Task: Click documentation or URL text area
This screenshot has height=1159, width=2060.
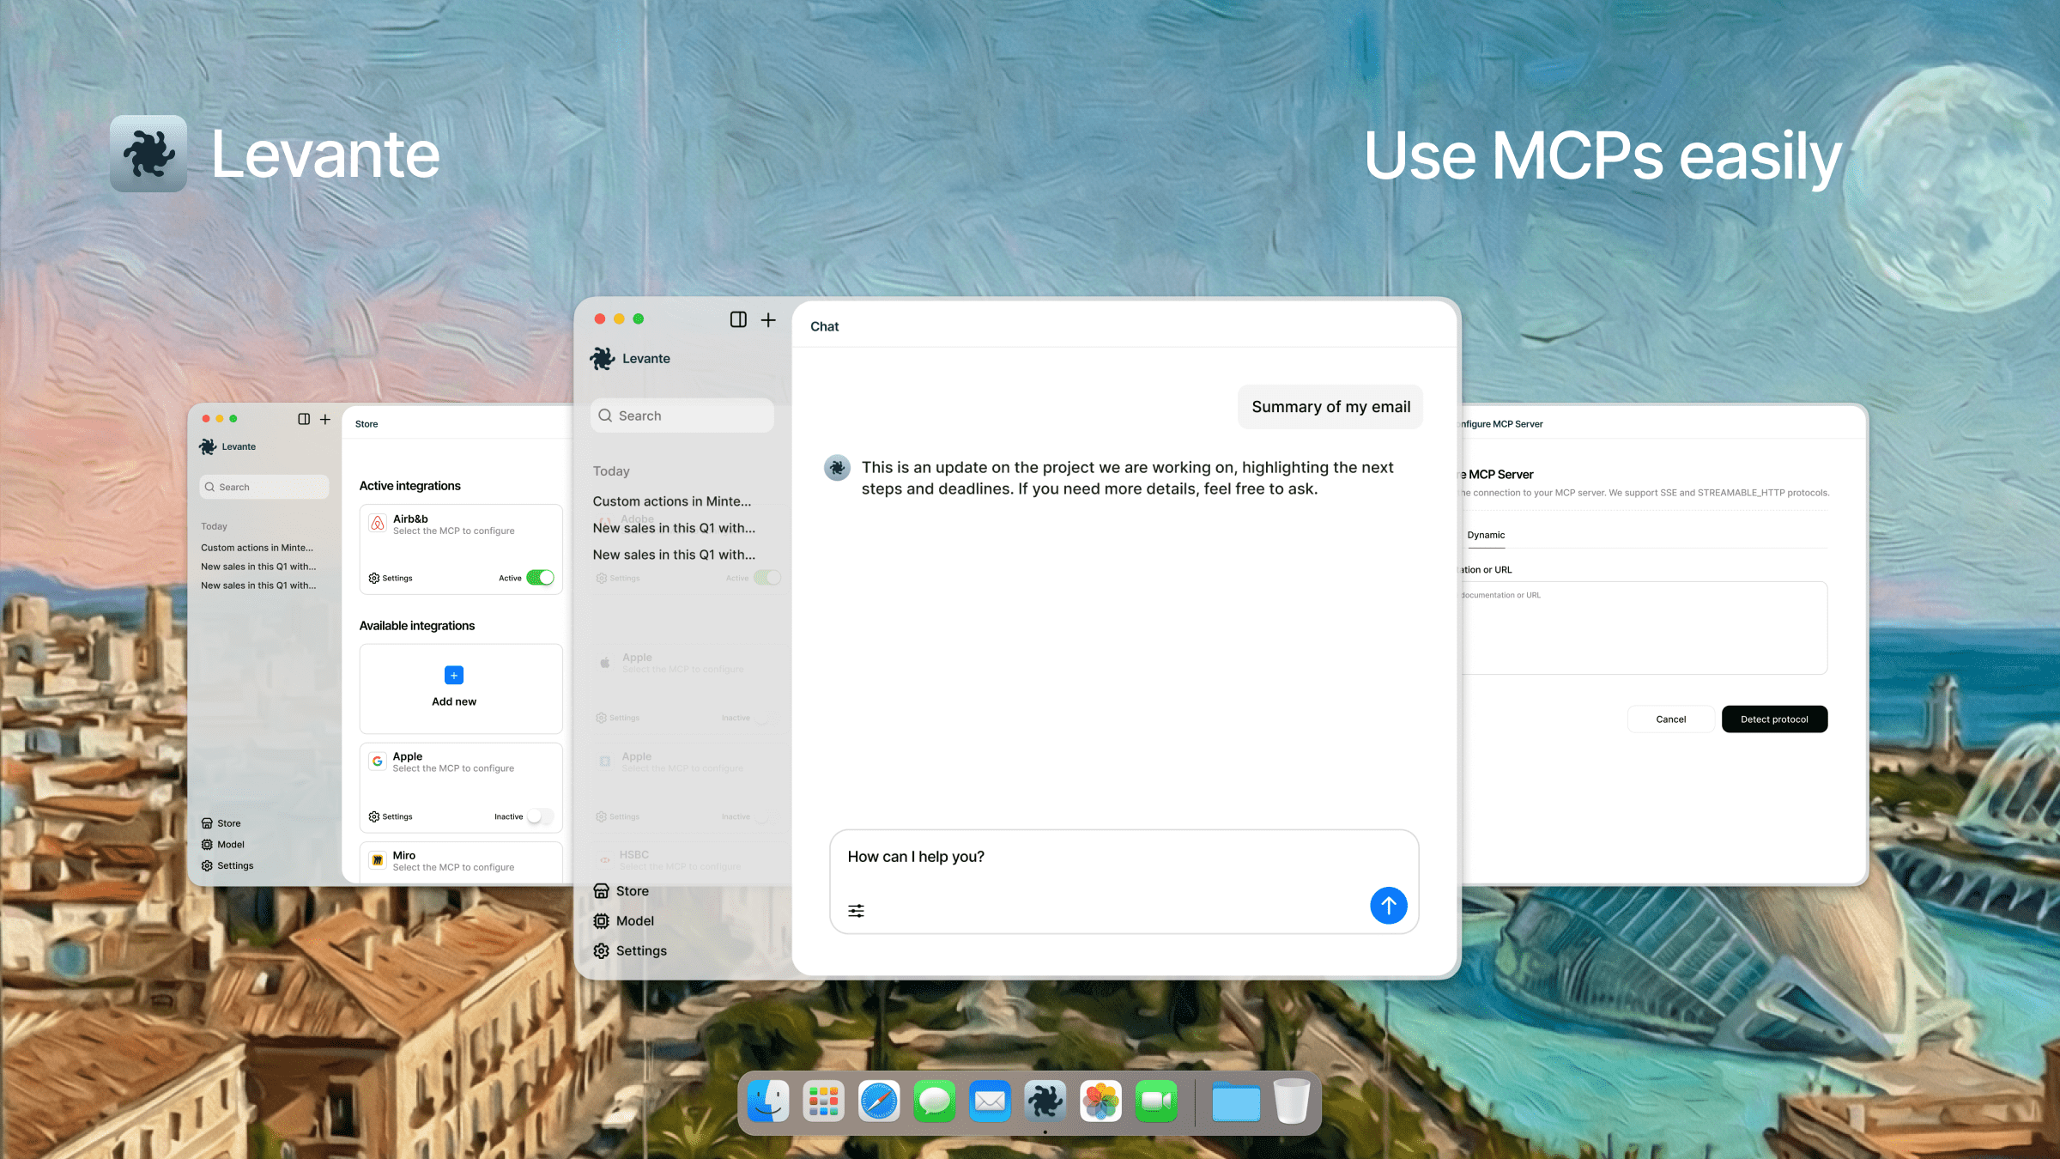Action: tap(1644, 628)
